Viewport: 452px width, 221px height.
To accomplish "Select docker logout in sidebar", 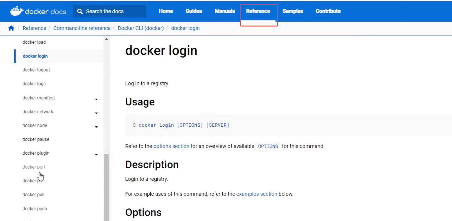I will [36, 70].
